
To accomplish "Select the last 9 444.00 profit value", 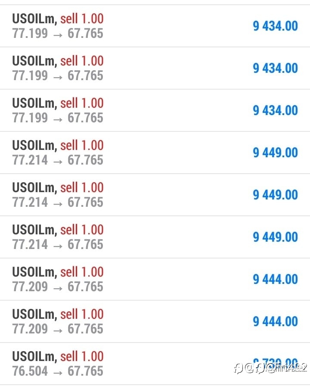I will (275, 321).
